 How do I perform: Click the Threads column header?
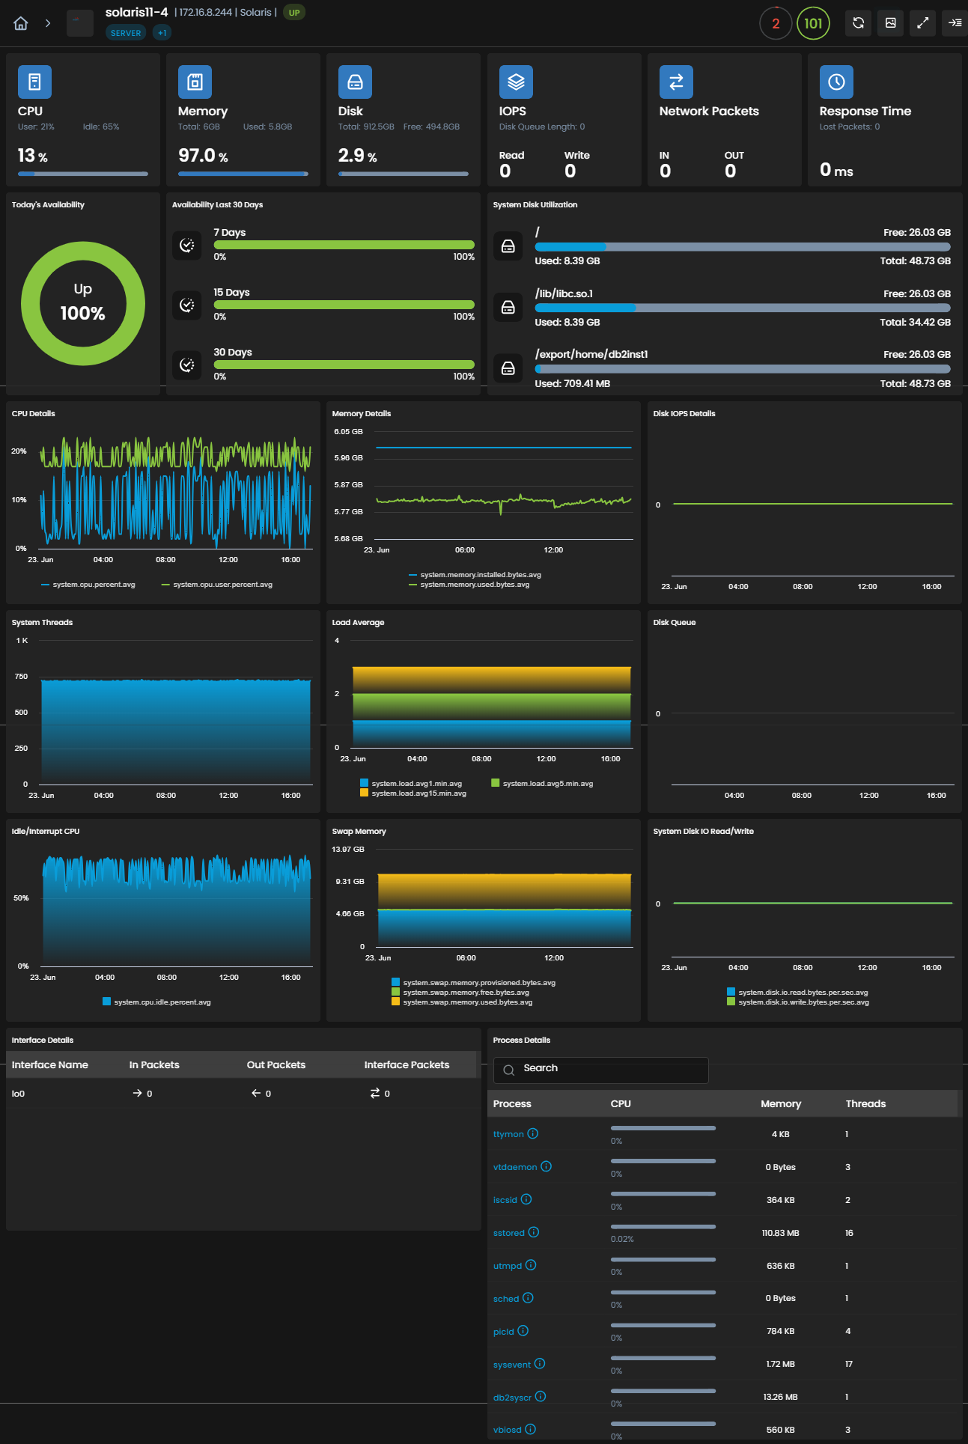865,1103
